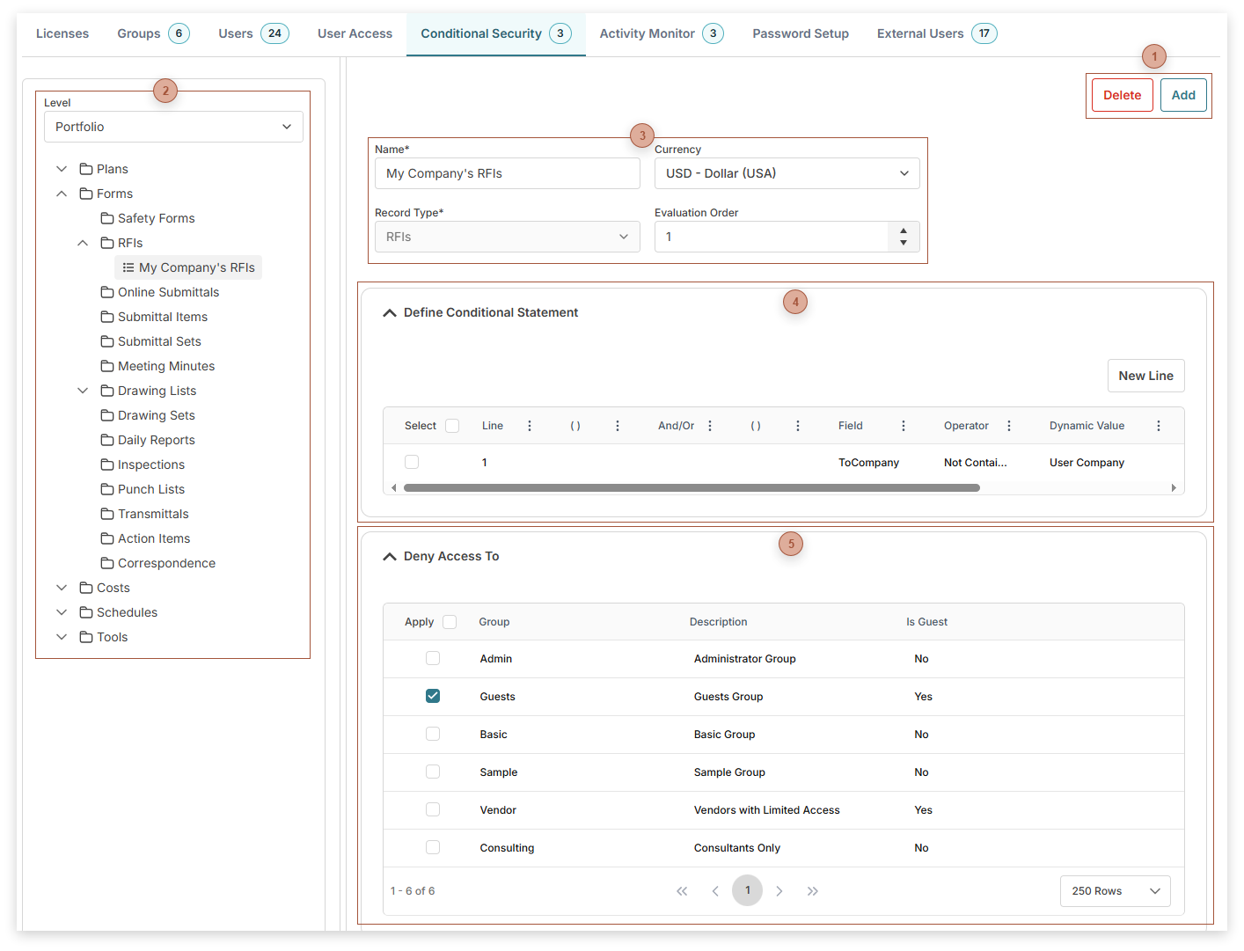Click inside the Name input field
The width and height of the screenshot is (1244, 951).
[x=507, y=173]
